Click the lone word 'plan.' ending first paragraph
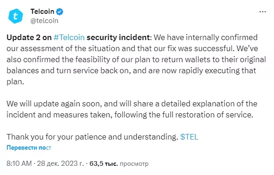Image resolution: width=274 pixels, height=175 pixels. [15, 82]
